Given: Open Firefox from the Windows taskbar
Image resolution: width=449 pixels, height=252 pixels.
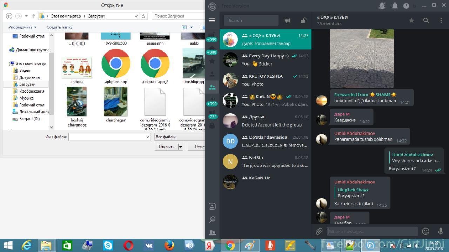Looking at the screenshot, I should tap(169, 245).
